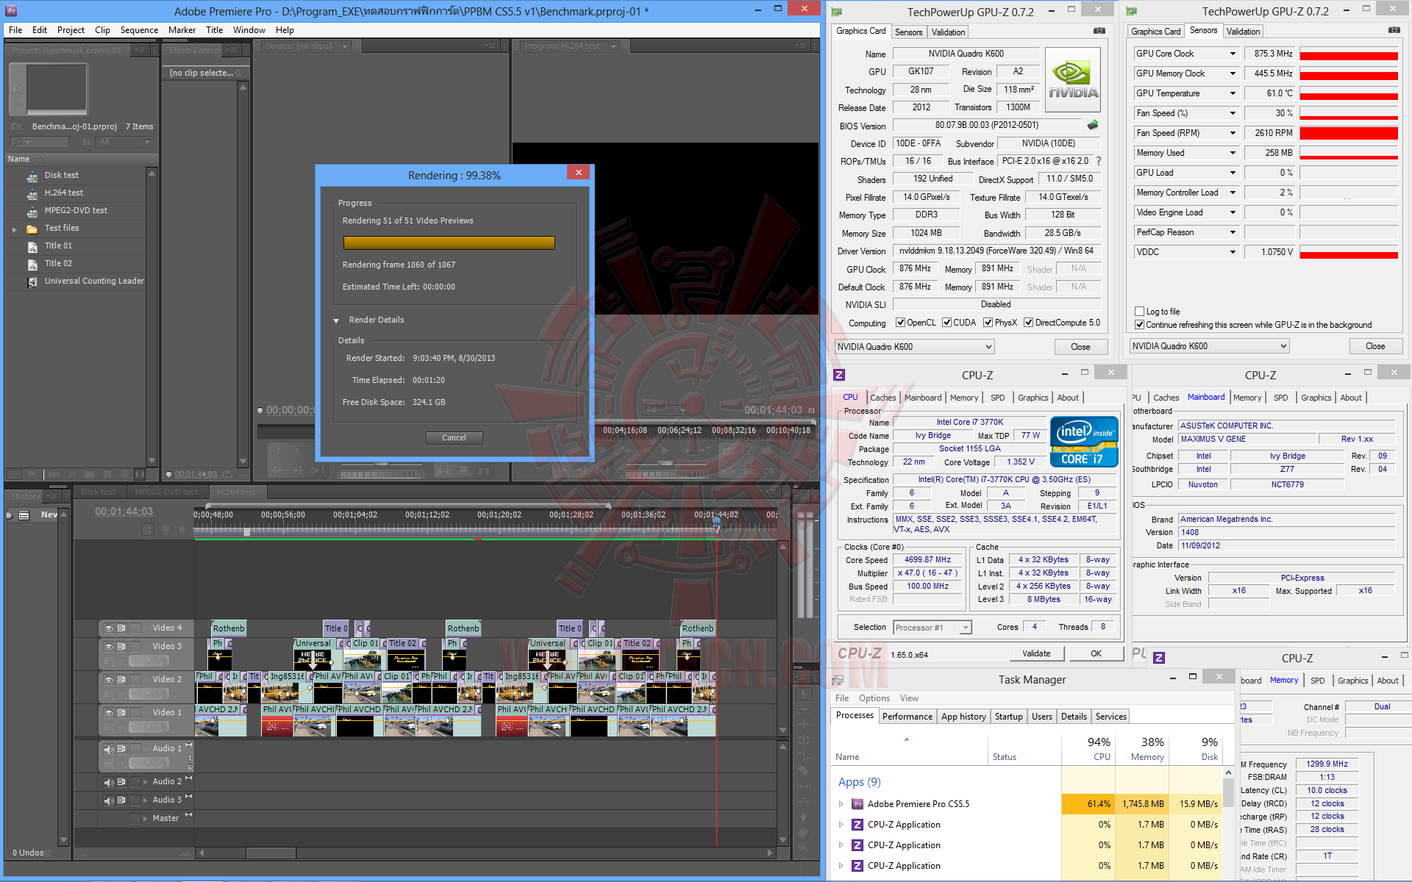
Task: Click the NVIDIA logo image
Action: [1073, 79]
